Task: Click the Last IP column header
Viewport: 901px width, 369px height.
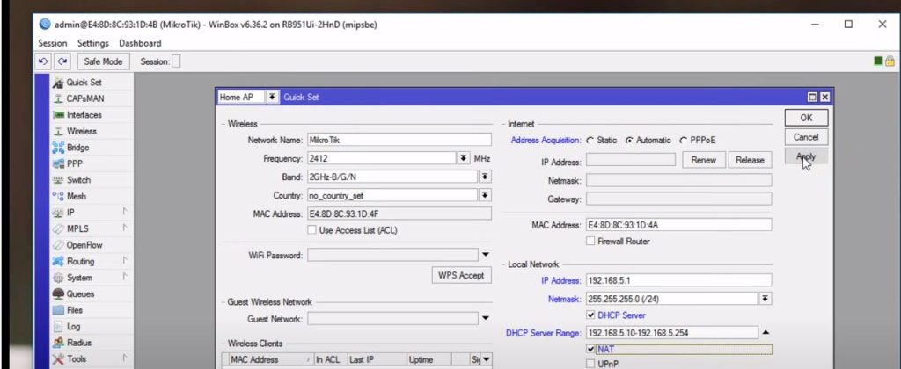Action: (x=377, y=359)
